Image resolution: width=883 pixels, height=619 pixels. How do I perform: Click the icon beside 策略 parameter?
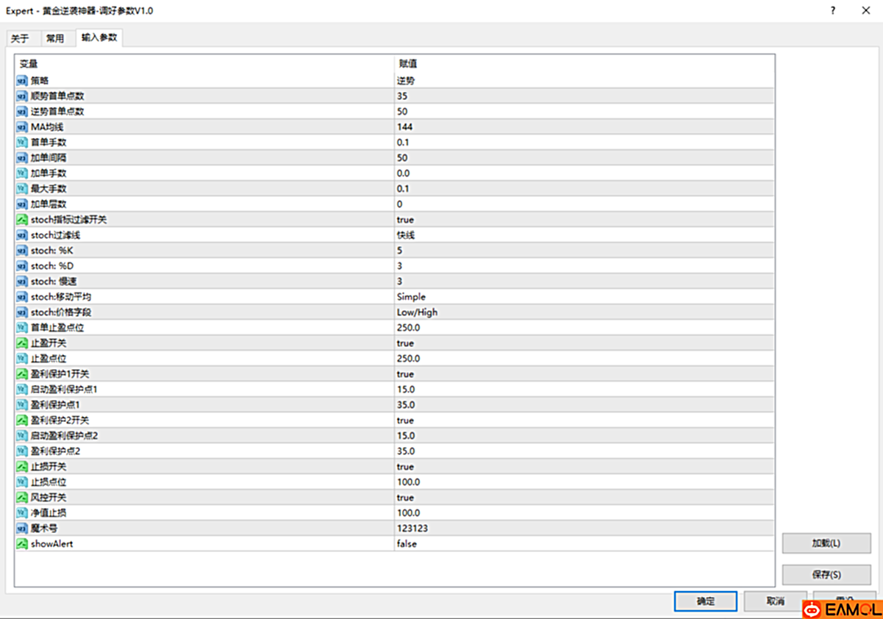click(x=21, y=81)
